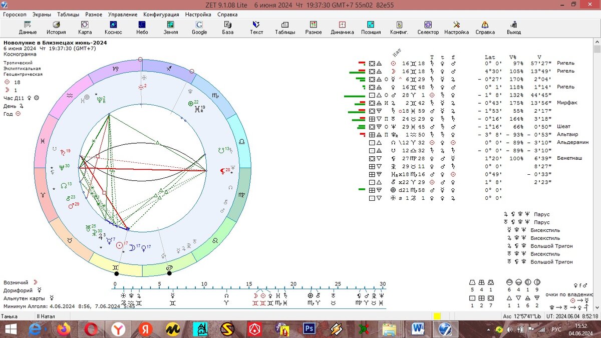Open the Таблицы menu in menu bar

coord(68,15)
